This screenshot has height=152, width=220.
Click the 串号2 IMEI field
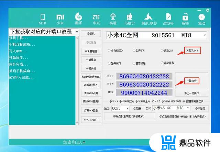pos(144,85)
